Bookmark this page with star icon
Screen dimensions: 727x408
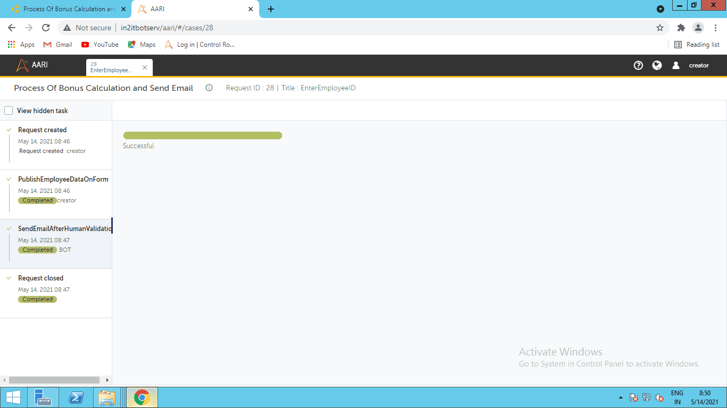click(660, 28)
